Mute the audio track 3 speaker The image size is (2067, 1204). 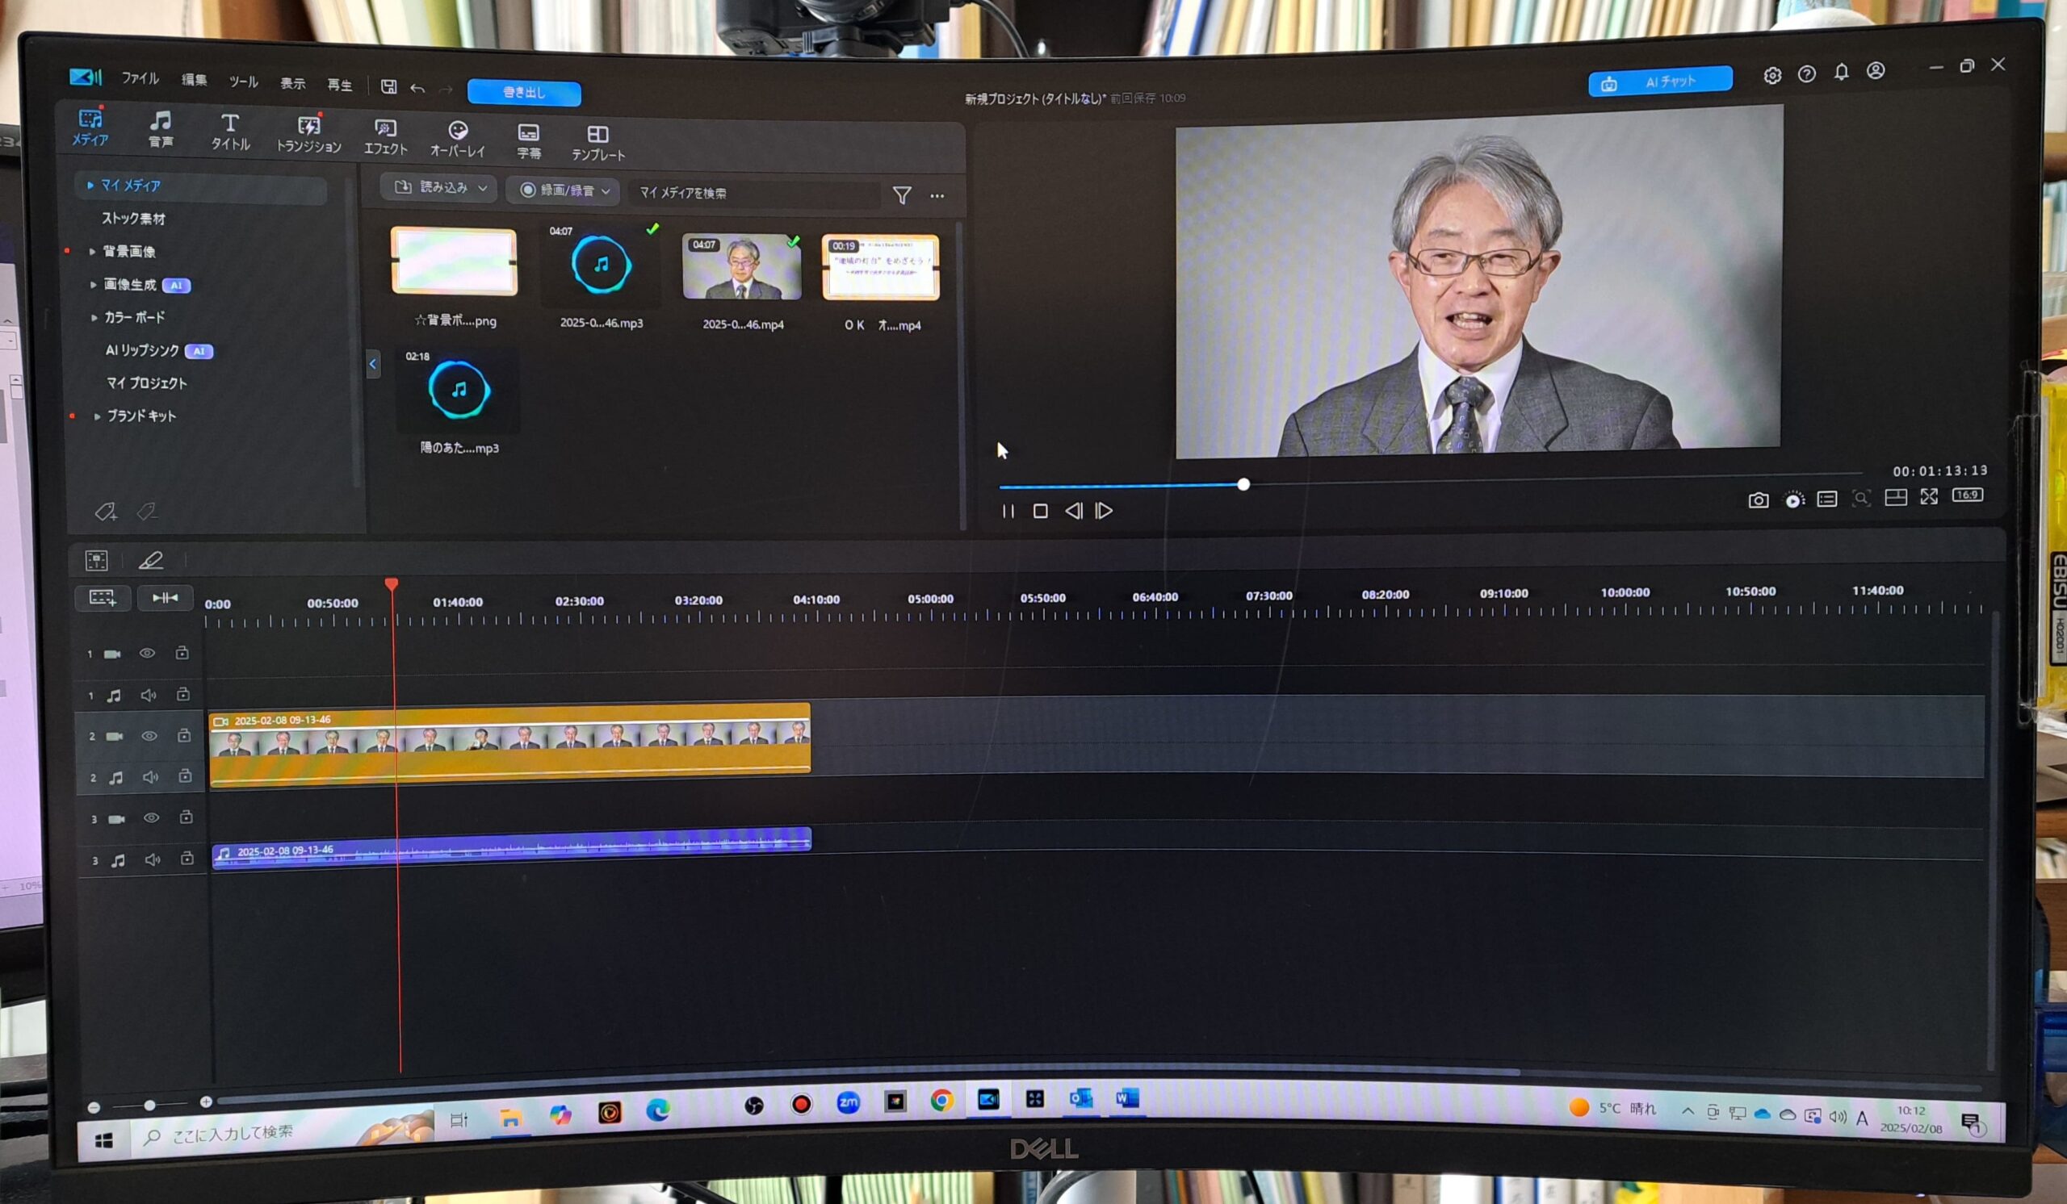pyautogui.click(x=153, y=859)
